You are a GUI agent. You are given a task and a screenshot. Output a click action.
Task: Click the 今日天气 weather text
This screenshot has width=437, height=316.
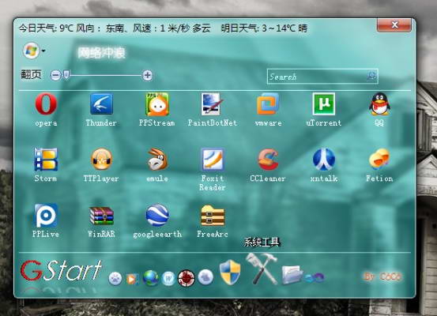point(115,28)
